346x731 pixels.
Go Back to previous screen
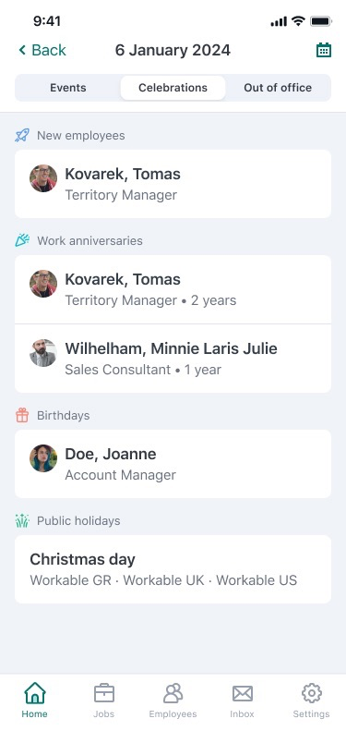tap(42, 50)
